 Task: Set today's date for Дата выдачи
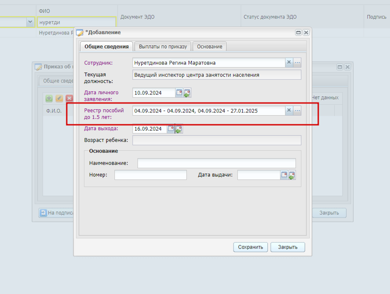[292, 175]
